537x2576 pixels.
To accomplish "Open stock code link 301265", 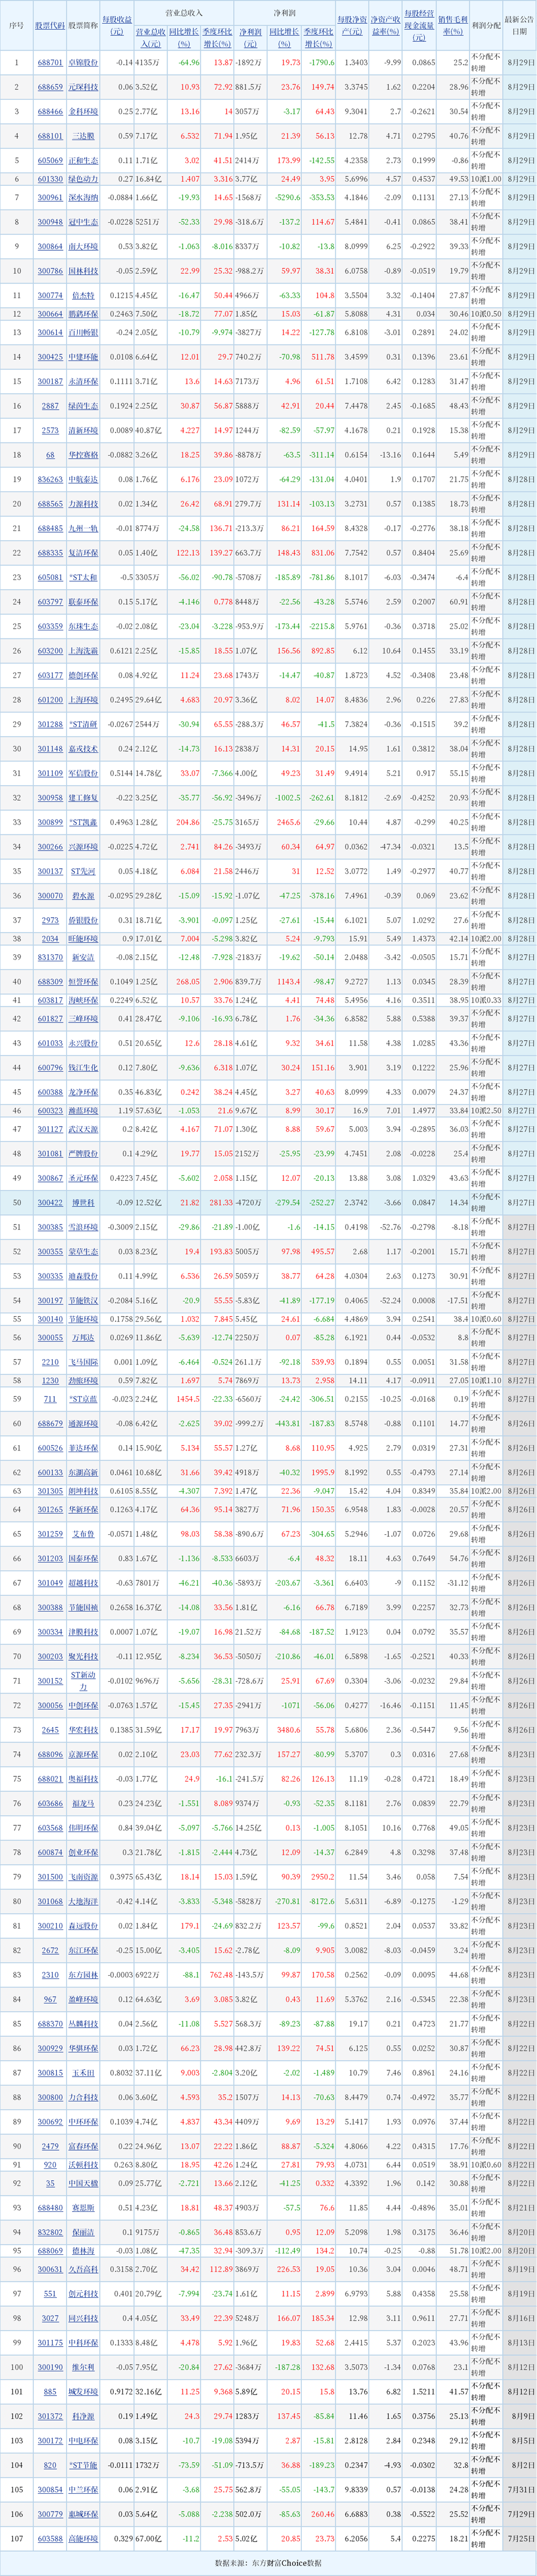I will click(50, 1510).
